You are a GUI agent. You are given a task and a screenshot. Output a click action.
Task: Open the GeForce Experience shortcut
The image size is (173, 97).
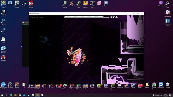click(x=113, y=86)
